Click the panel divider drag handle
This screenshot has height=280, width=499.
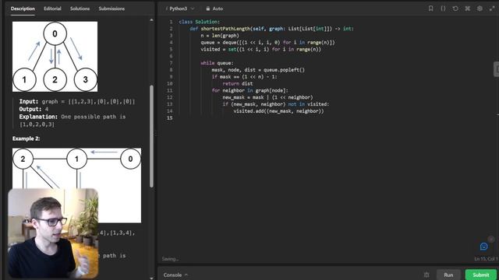click(156, 134)
